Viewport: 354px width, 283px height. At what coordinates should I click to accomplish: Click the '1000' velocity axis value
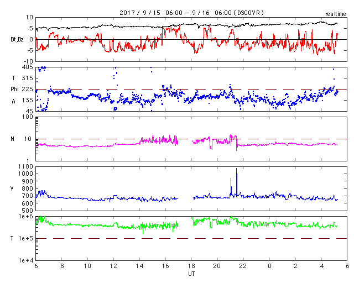click(27, 174)
